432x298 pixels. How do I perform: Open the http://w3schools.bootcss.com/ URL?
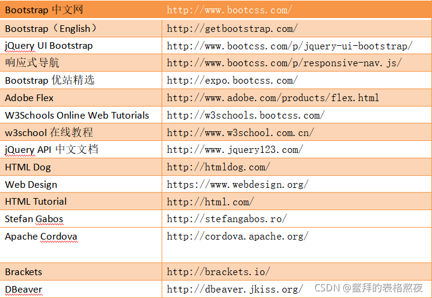246,116
